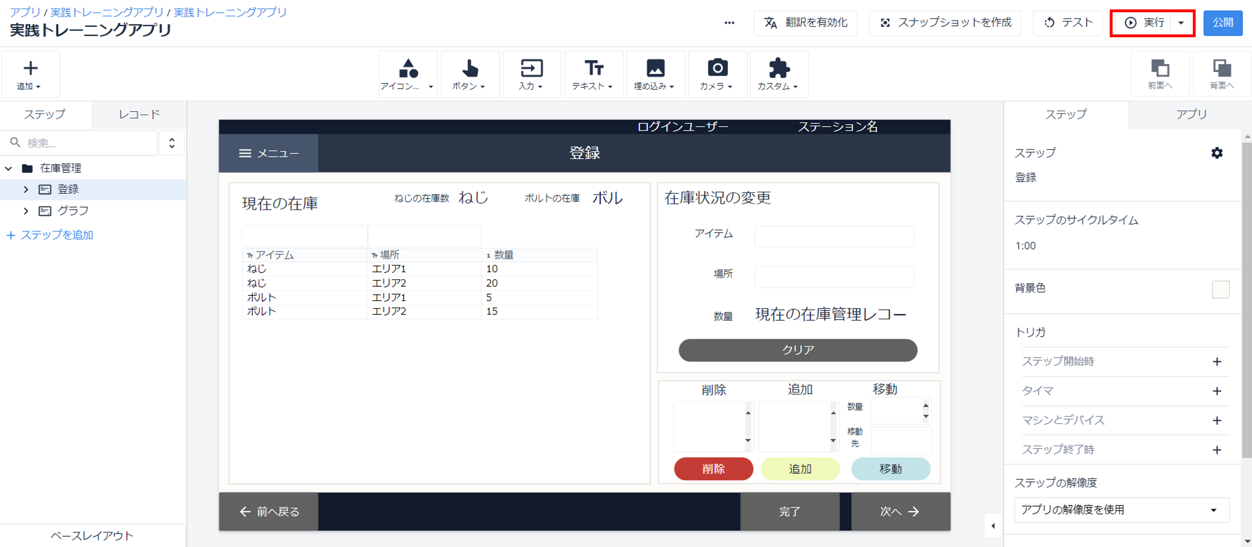Open ベースレイアウト at the bottom

(x=92, y=535)
